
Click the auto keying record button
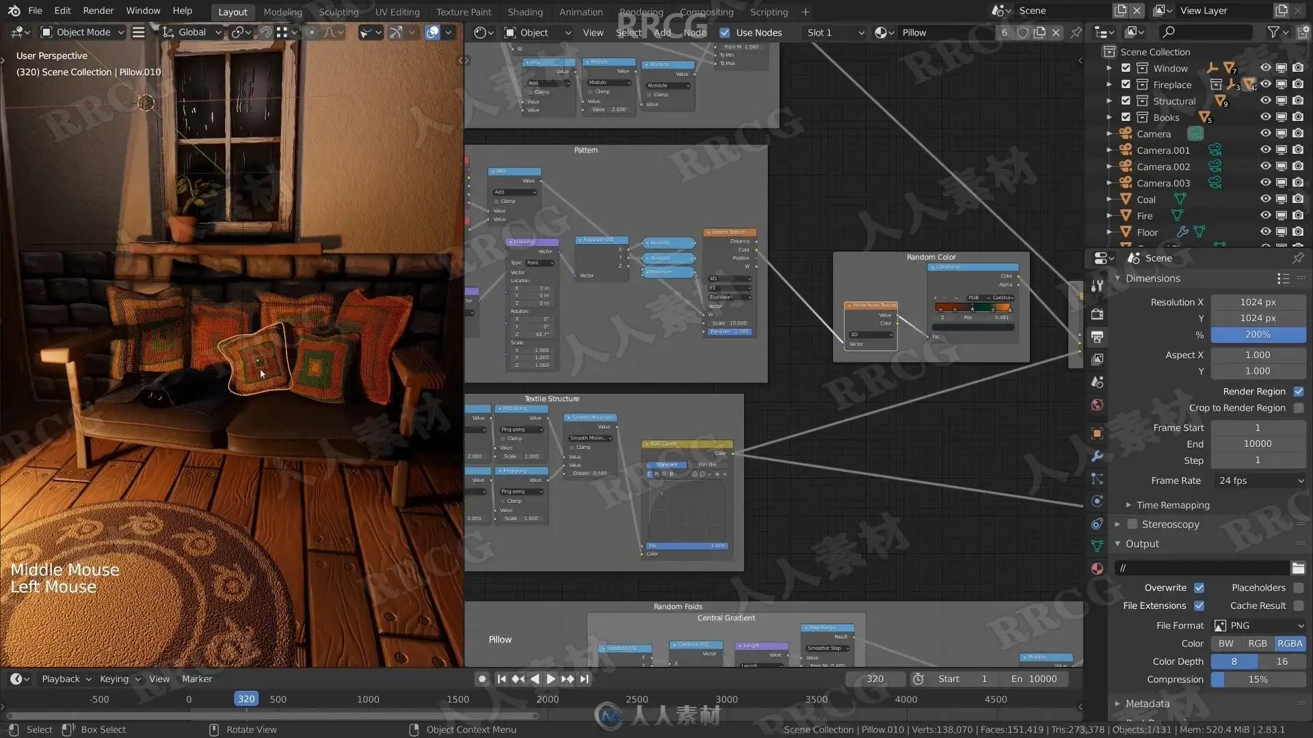click(x=482, y=679)
